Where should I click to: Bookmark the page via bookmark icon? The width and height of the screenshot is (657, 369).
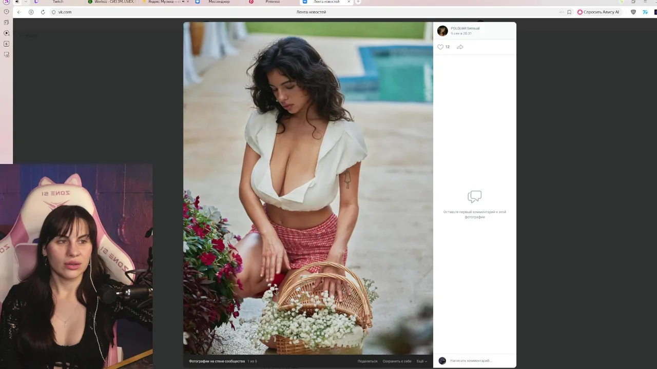[569, 12]
